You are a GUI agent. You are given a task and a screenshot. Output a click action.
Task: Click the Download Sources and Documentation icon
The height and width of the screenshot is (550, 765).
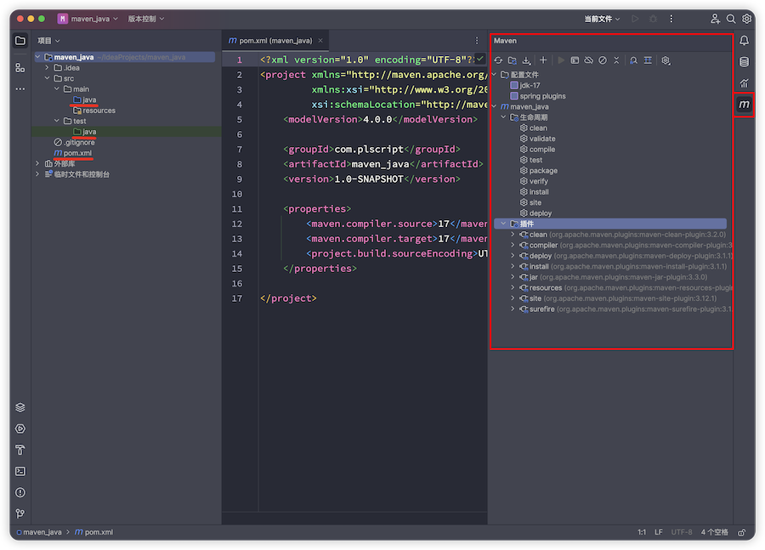526,60
